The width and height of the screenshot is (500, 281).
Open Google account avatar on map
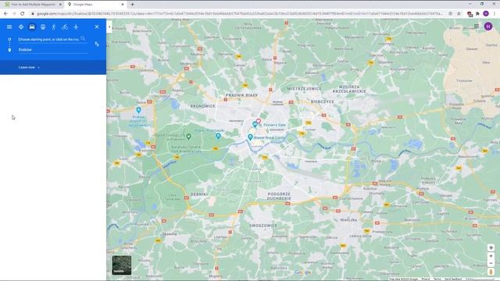(x=488, y=27)
